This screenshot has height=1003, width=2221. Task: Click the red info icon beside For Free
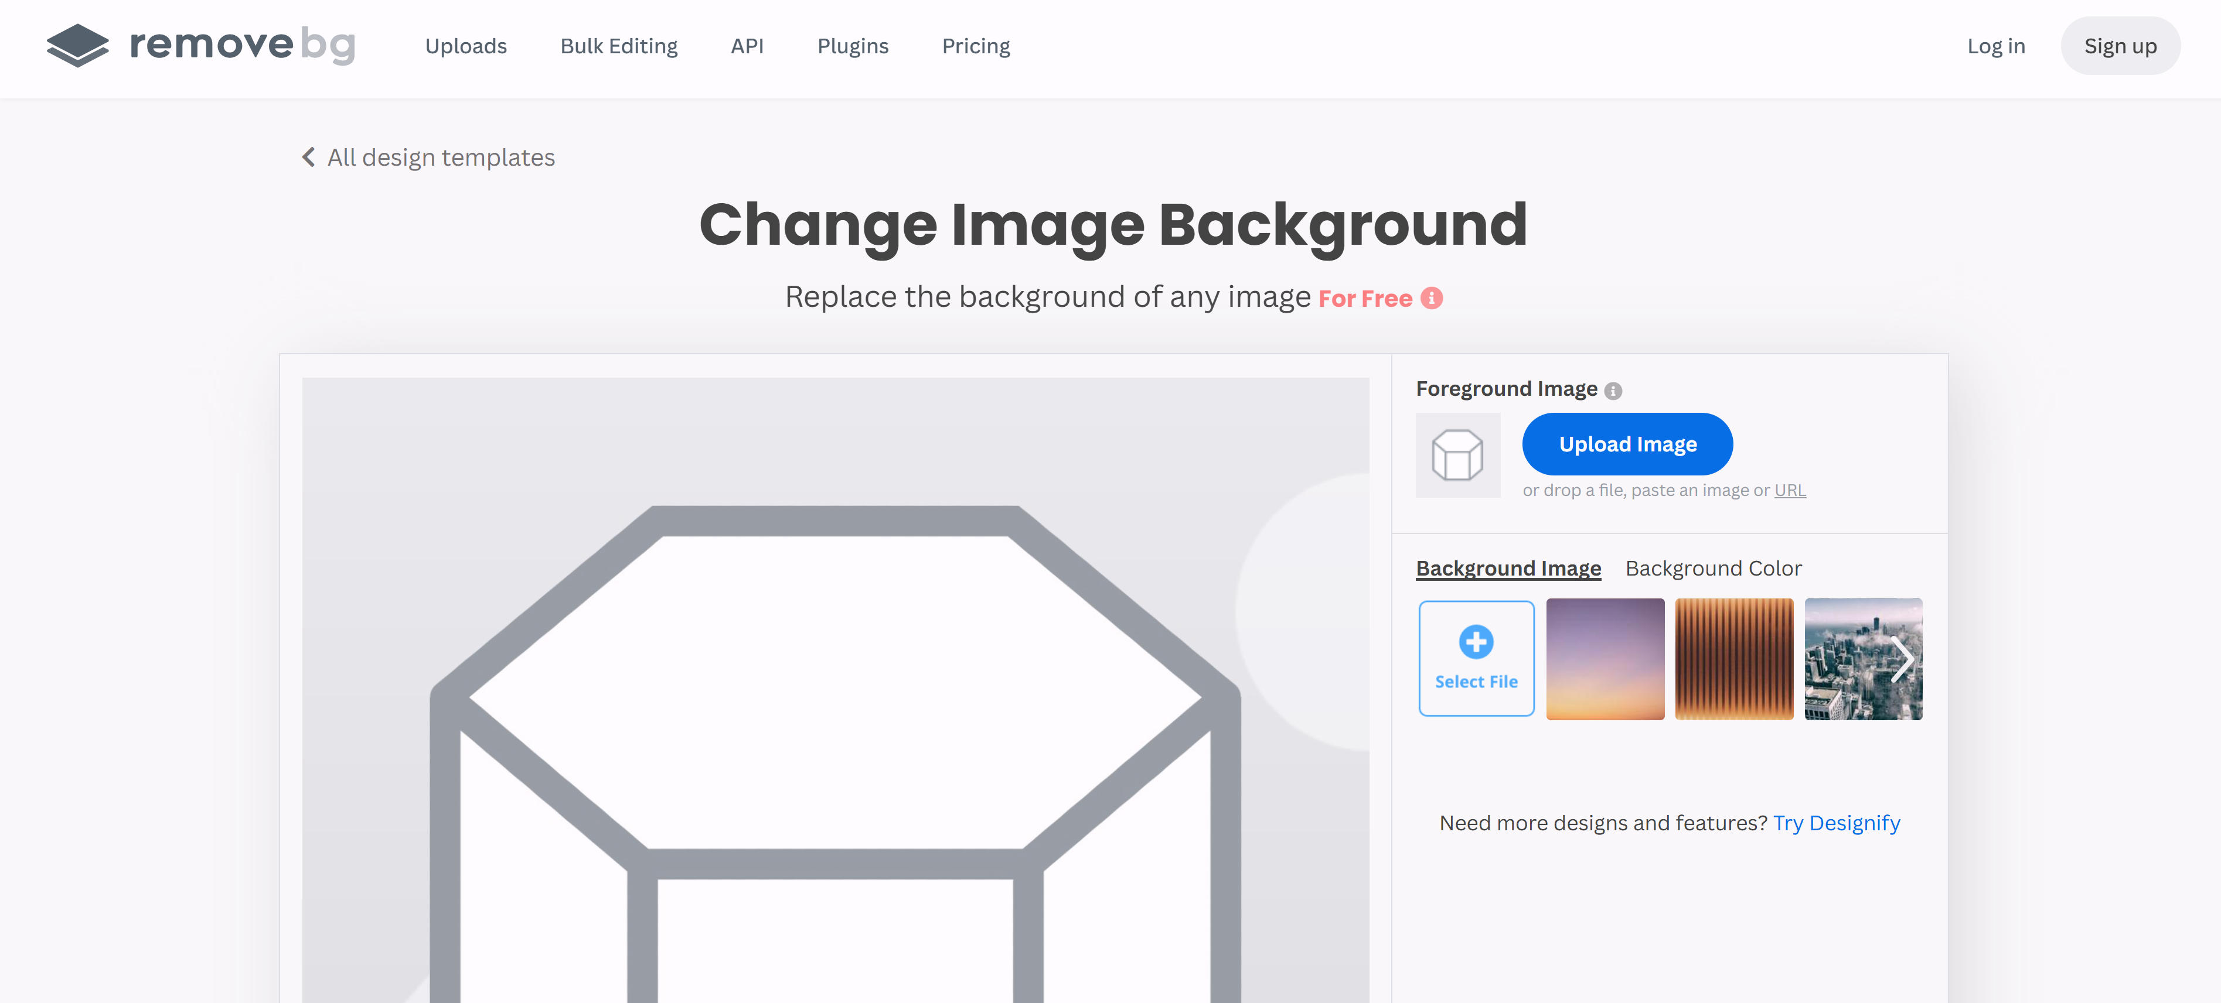point(1431,298)
